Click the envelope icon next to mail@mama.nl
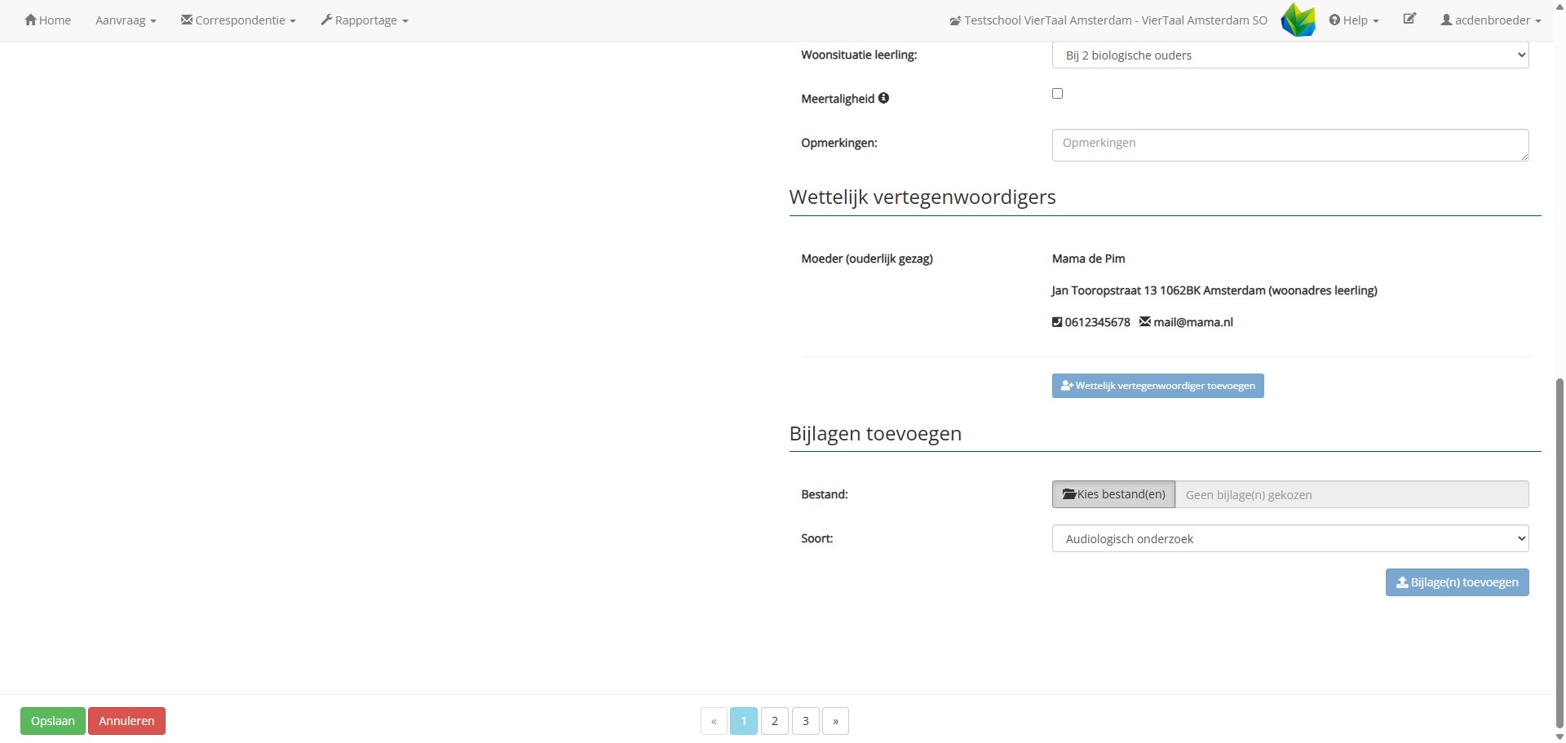Screen dimensions: 1566x743 [1145, 322]
